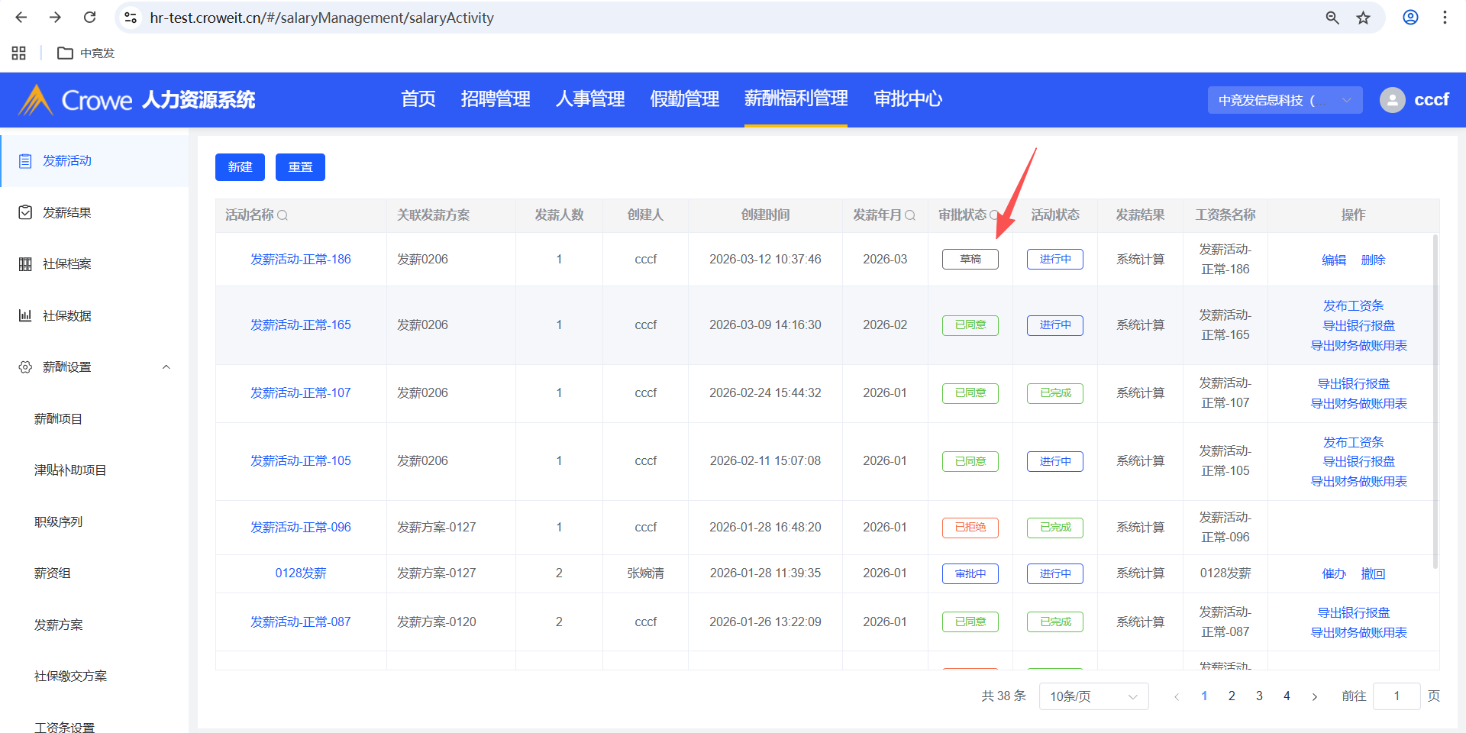This screenshot has width=1466, height=733.
Task: Click the search icon beside 发薪年月 column
Action: [x=910, y=215]
